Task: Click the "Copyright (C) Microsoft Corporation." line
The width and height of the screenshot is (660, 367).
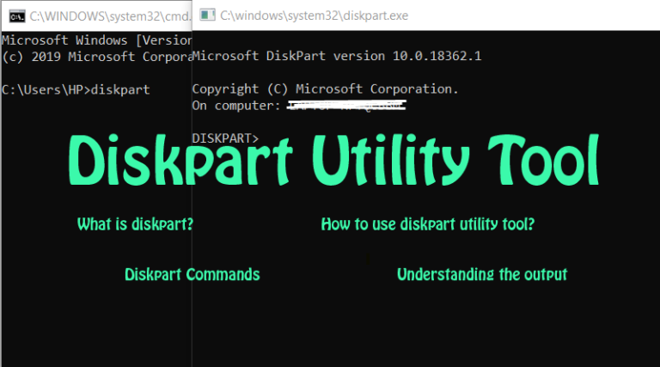Action: click(x=325, y=89)
